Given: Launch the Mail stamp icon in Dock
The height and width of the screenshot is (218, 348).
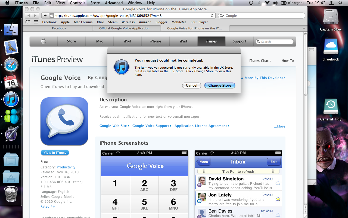Looking at the screenshot, I should 11,47.
